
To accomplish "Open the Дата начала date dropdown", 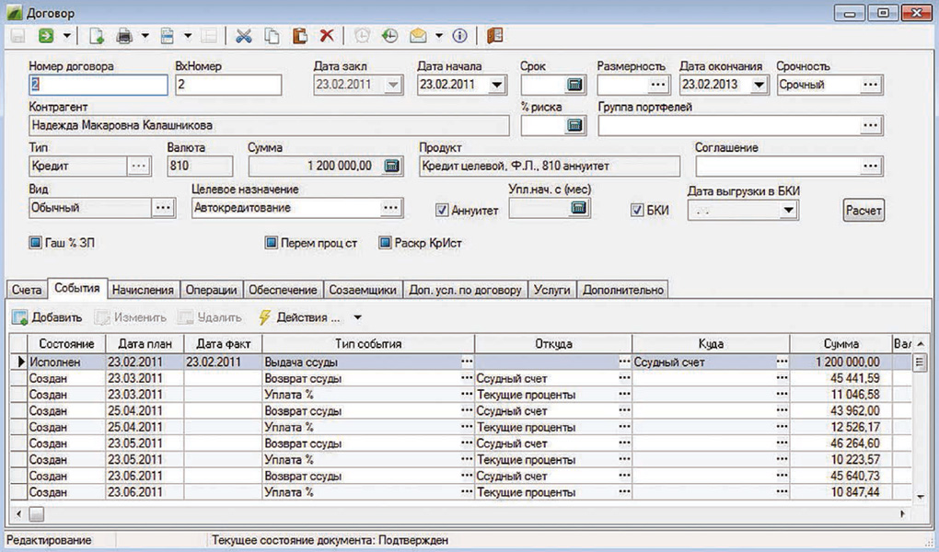I will pos(496,85).
